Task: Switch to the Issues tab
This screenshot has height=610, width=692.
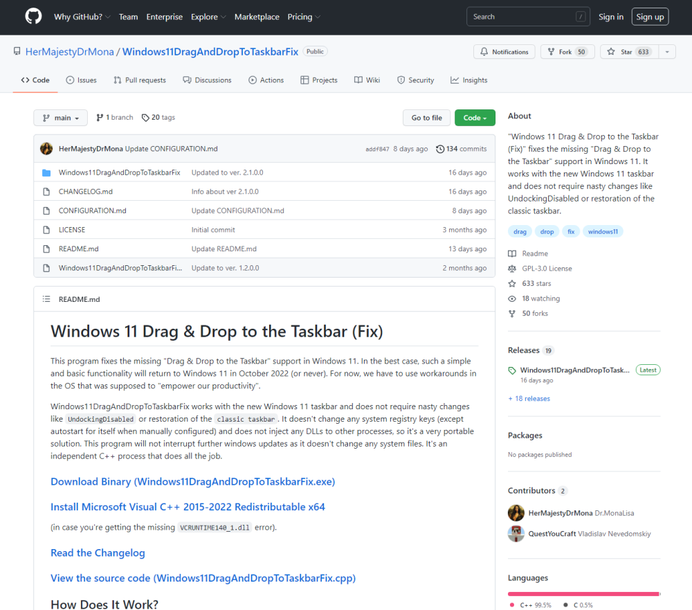Action: (81, 80)
